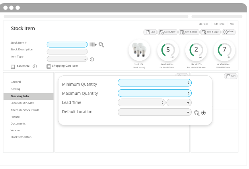The image size is (249, 169).
Task: Open the Default Location dropdown
Action: click(x=155, y=112)
